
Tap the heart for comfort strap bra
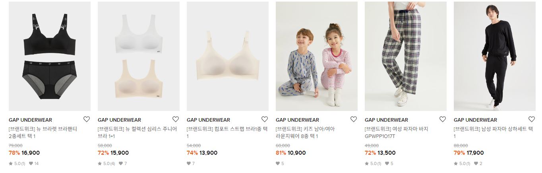click(x=265, y=119)
